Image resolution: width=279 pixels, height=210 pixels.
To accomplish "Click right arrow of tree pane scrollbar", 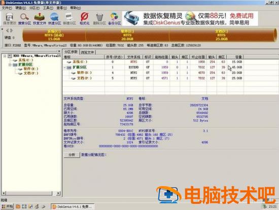I will click(x=58, y=193).
